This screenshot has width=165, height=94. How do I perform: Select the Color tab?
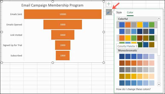tap(130, 12)
